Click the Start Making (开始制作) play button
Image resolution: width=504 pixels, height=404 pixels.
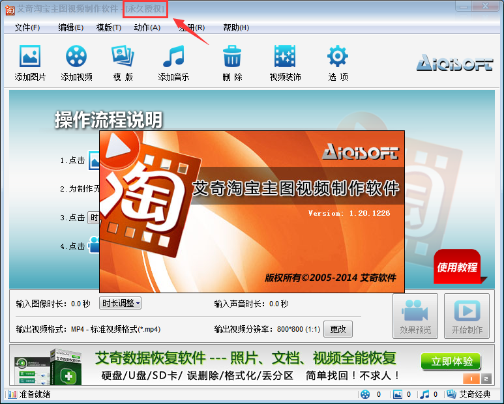[467, 316]
